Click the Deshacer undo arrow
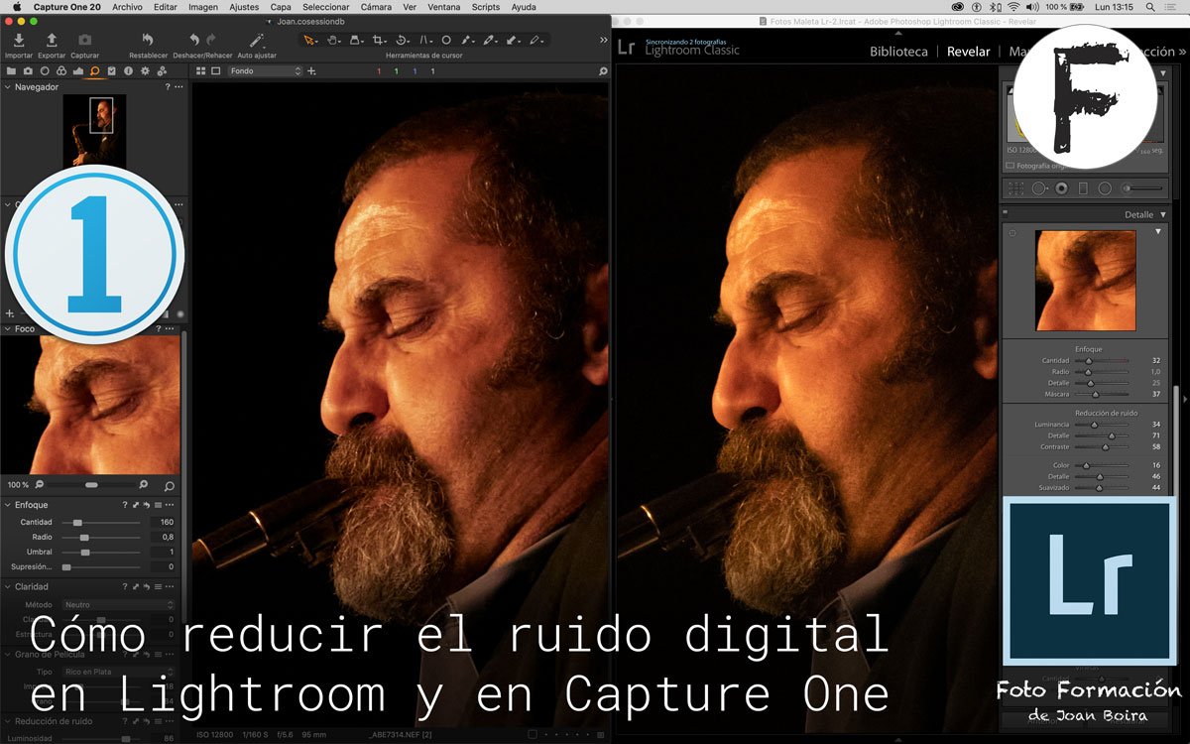Screen dimensions: 1190x744 pos(194,40)
